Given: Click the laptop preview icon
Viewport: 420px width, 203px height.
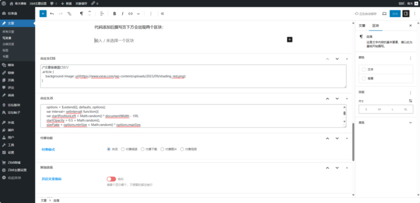Looking at the screenshot, I should [384, 14].
